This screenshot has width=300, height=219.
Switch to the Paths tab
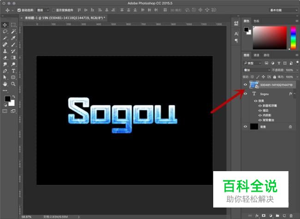(266, 55)
